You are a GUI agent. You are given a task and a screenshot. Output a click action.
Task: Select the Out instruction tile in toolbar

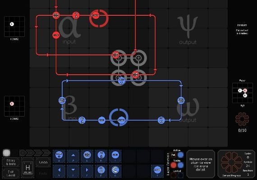pos(101,171)
